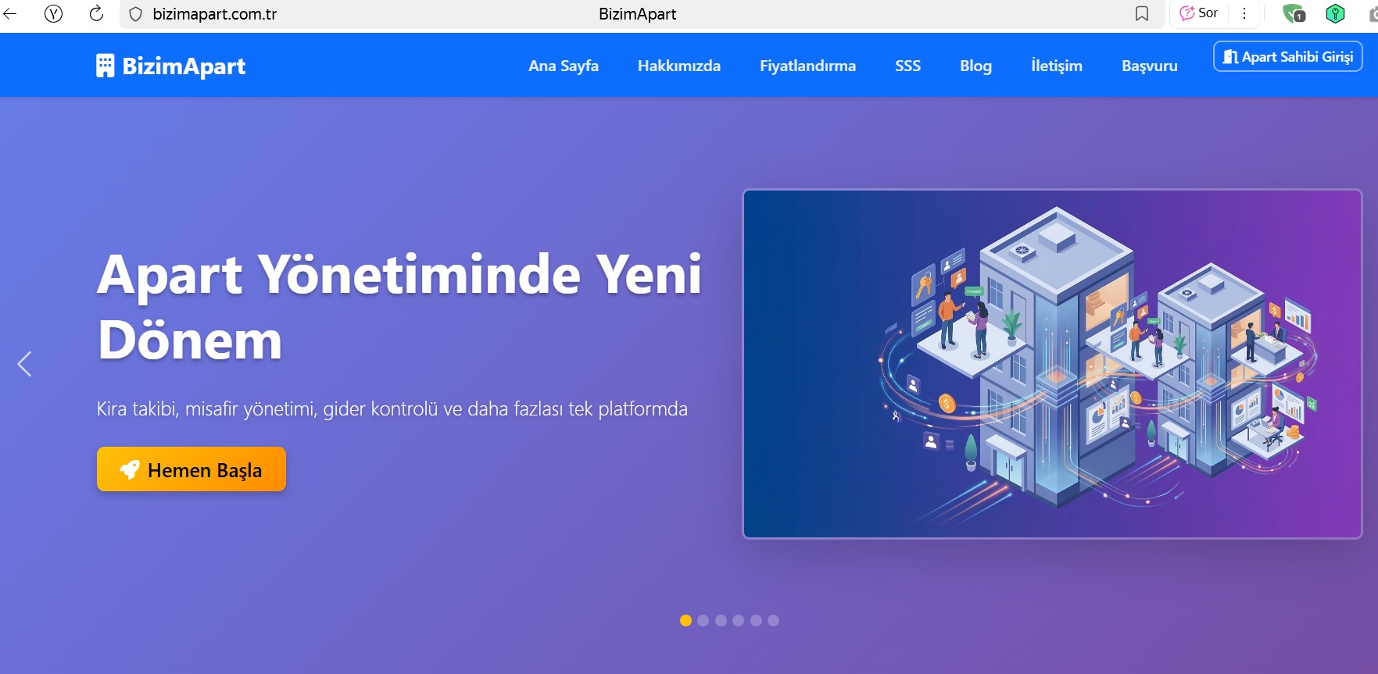1378x674 pixels.
Task: Open the Yandex browser Y icon
Action: click(53, 13)
